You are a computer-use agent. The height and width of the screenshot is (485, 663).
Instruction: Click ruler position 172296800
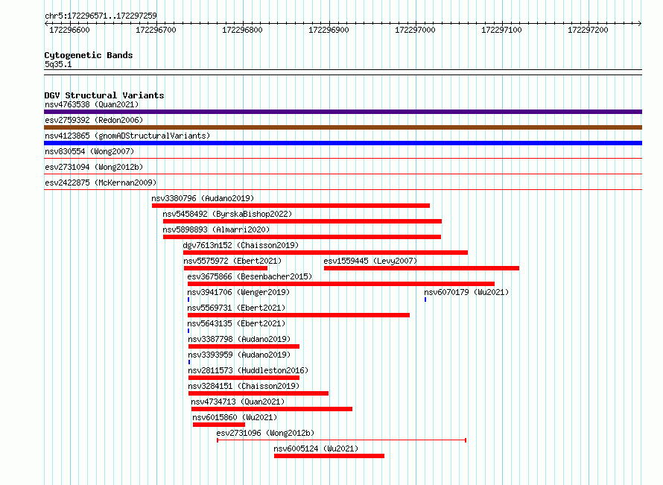242,30
